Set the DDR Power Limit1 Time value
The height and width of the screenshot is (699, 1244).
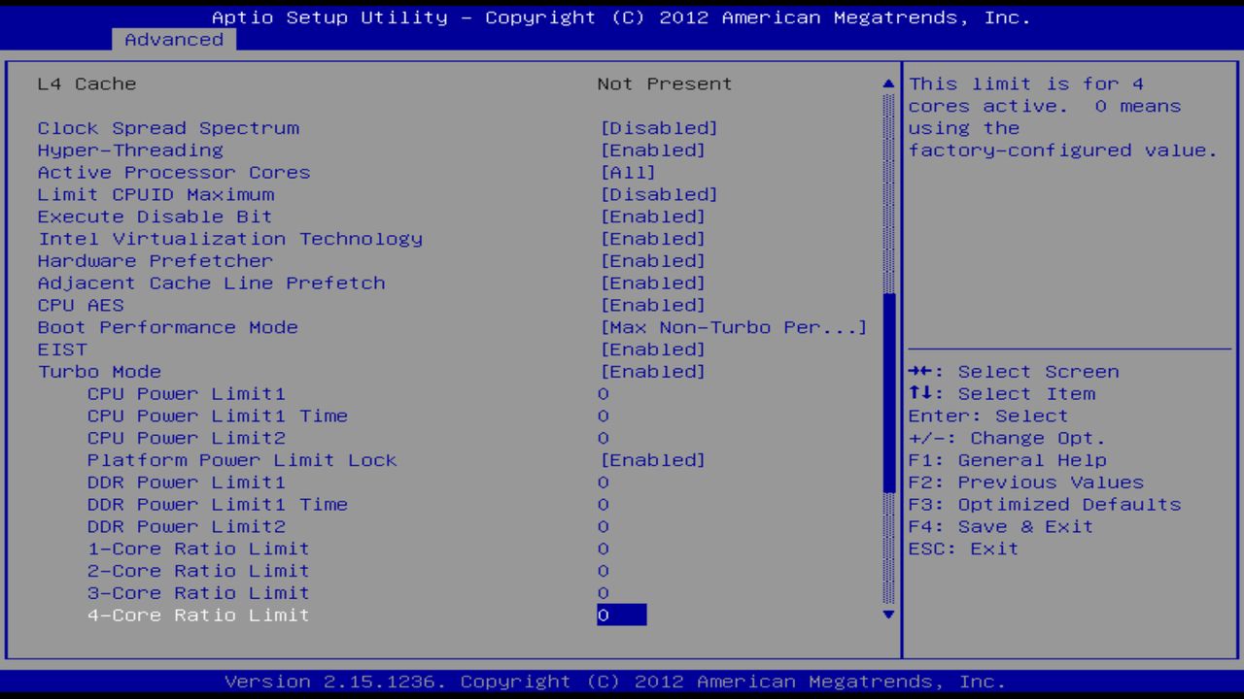point(603,504)
